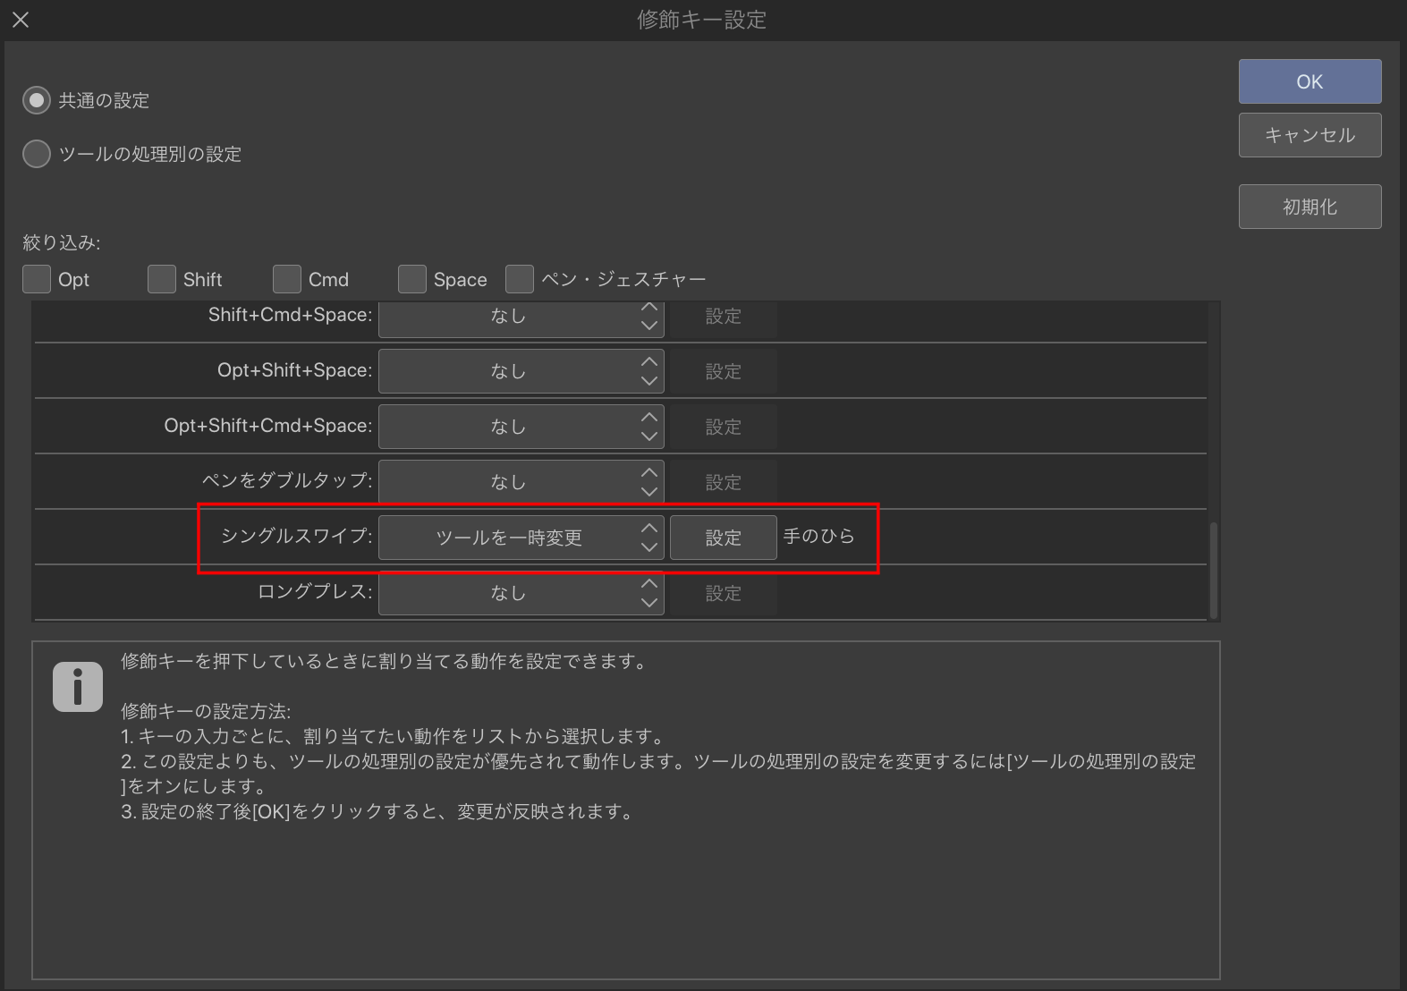Click the modifier list vertical scrollbar

(x=1214, y=571)
